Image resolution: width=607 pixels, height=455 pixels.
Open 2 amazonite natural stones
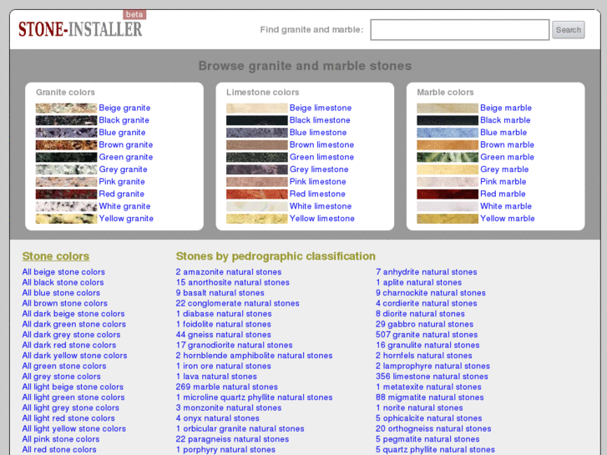click(229, 272)
